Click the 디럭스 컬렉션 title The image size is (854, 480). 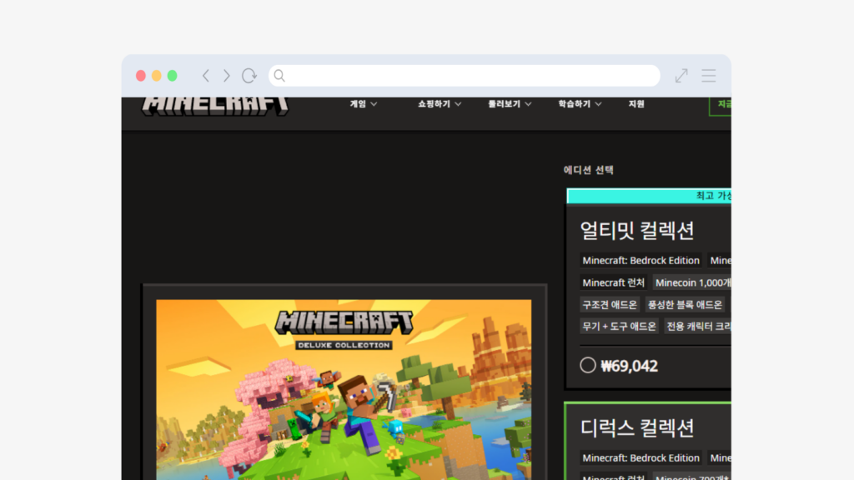click(636, 427)
